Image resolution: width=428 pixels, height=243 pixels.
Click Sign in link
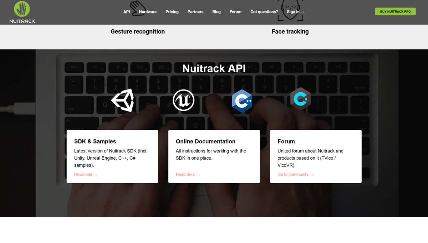tap(296, 12)
